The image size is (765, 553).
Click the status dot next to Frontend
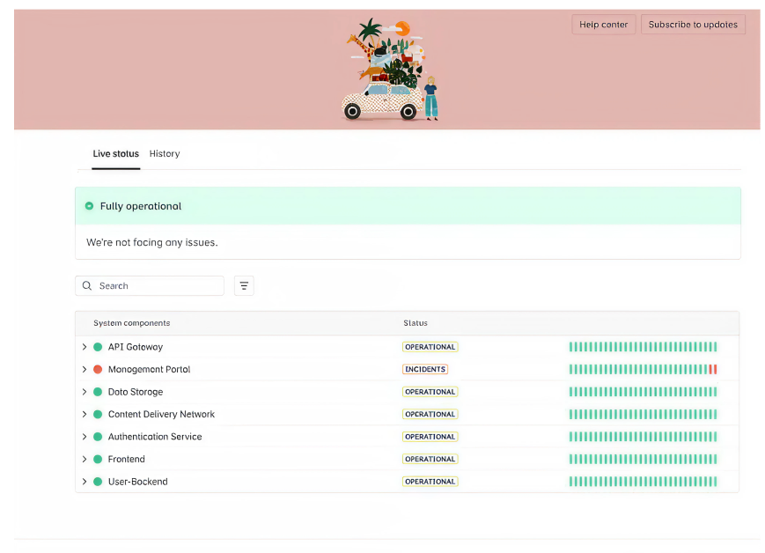coord(97,459)
